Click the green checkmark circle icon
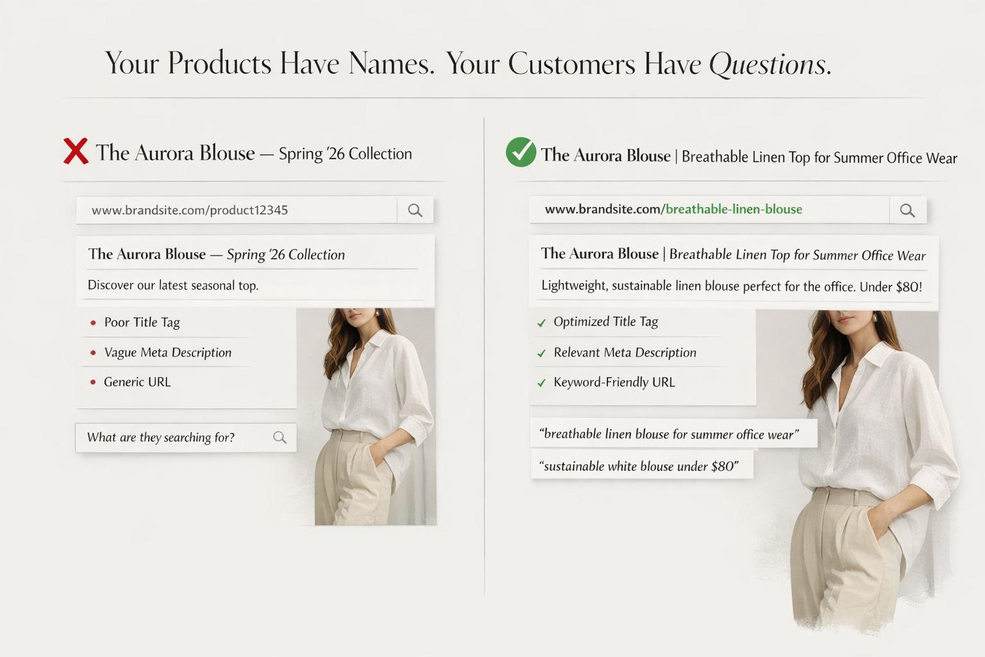The width and height of the screenshot is (985, 657). [x=521, y=152]
